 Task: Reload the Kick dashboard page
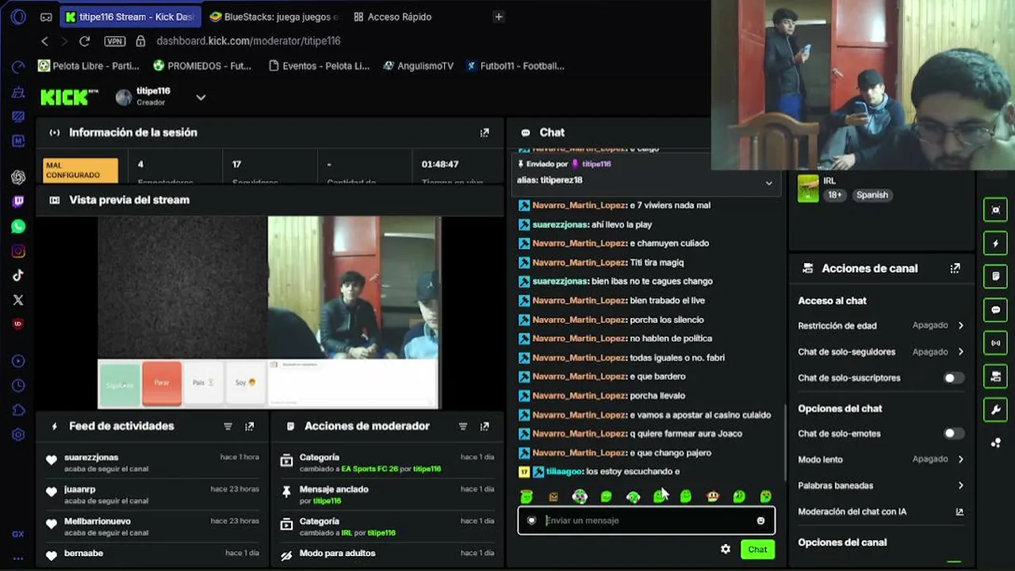pos(85,41)
